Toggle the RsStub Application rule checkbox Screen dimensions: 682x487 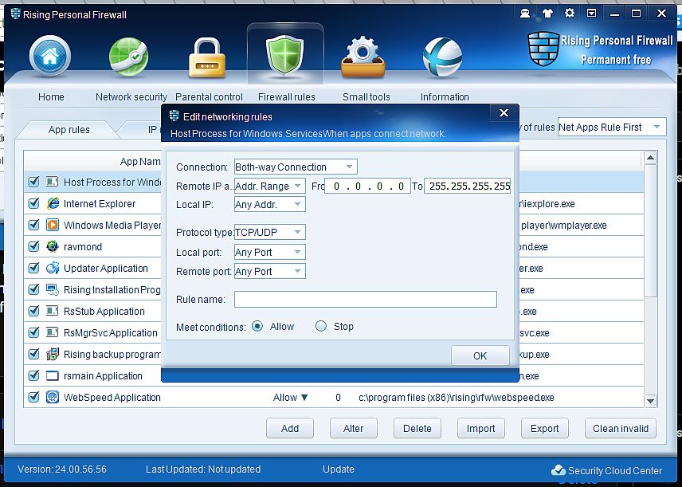click(33, 311)
